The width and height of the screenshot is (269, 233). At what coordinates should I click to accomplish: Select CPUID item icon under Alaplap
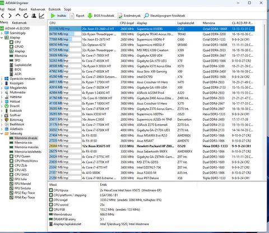11,47
